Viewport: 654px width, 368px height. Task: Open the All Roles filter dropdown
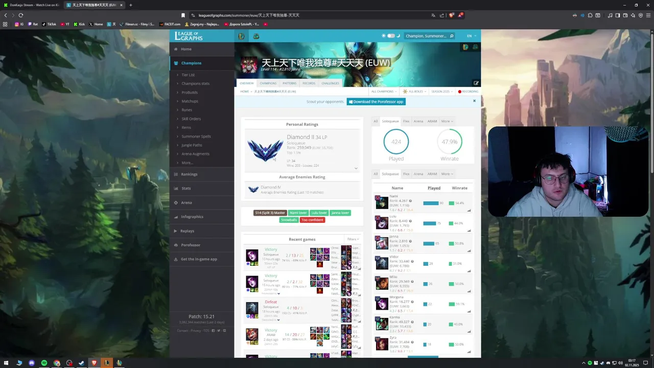pyautogui.click(x=414, y=91)
